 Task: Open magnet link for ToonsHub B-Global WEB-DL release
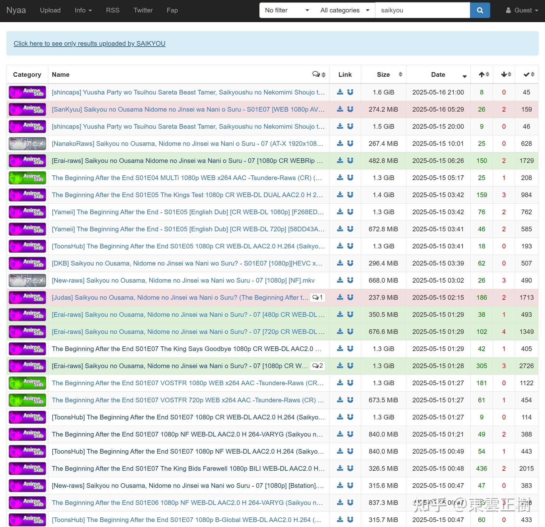tap(350, 520)
